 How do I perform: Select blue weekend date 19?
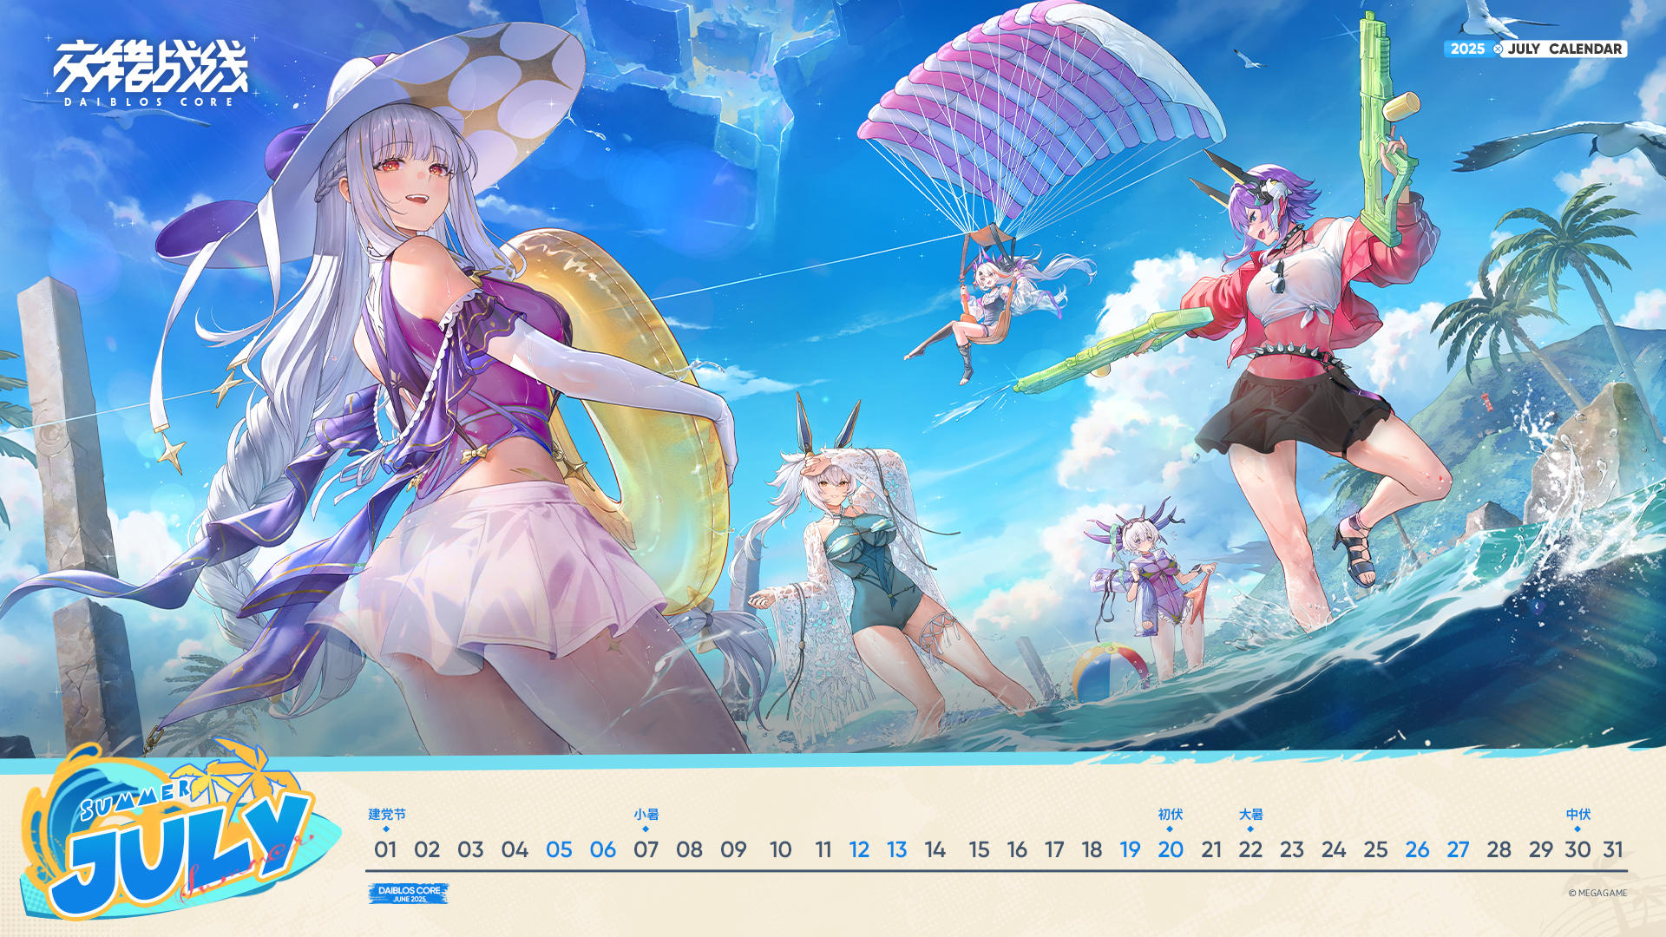coord(1130,849)
